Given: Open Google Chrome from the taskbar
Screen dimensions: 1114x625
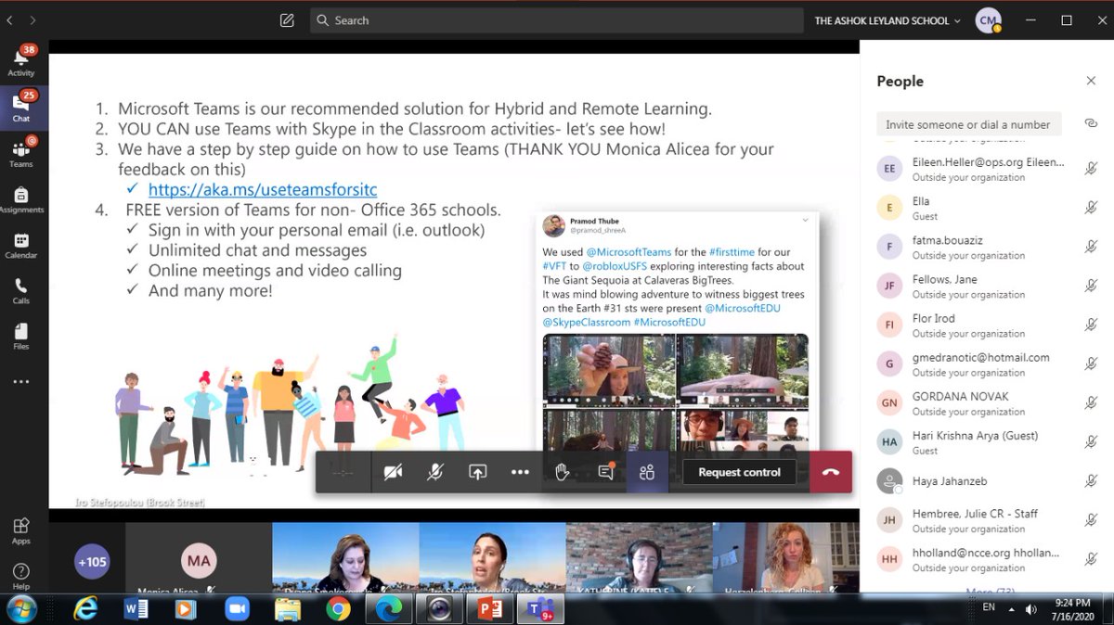Looking at the screenshot, I should pyautogui.click(x=338, y=608).
